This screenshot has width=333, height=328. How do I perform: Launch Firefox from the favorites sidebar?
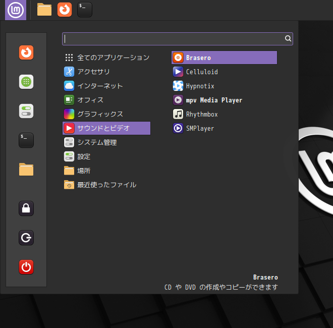click(x=26, y=52)
